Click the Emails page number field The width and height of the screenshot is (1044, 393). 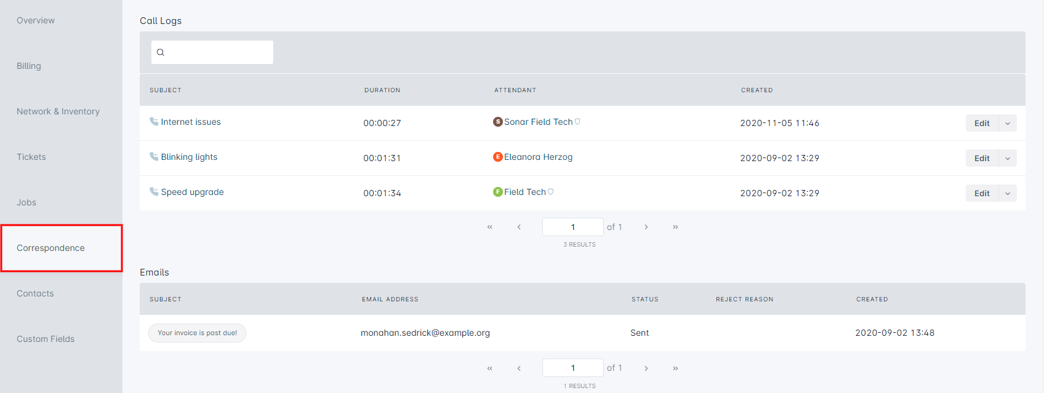tap(573, 368)
